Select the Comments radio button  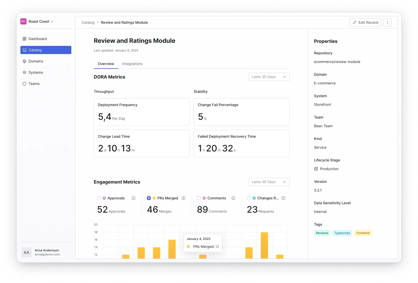coord(199,198)
